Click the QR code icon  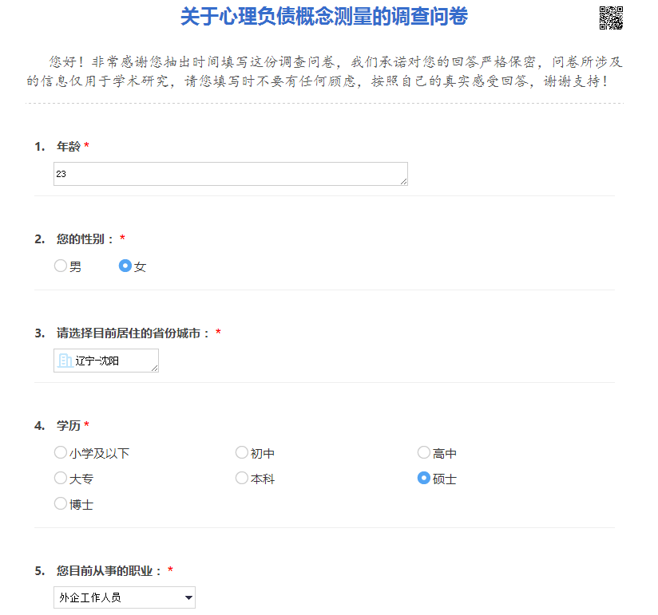click(610, 18)
